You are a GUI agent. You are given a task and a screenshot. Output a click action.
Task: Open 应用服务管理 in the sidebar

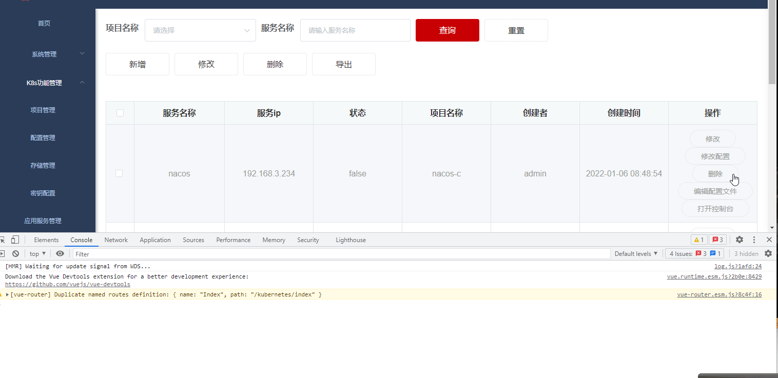click(x=43, y=221)
